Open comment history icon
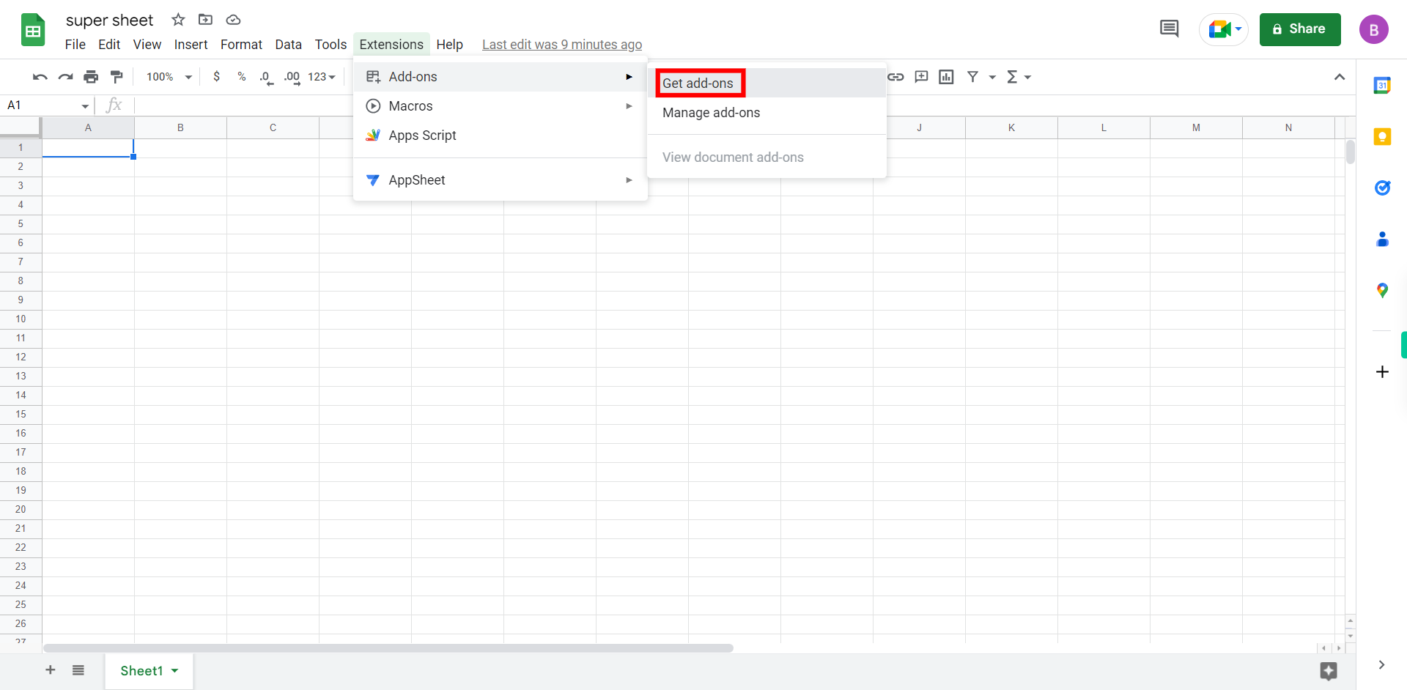Screen dimensions: 1407x690 1170,29
